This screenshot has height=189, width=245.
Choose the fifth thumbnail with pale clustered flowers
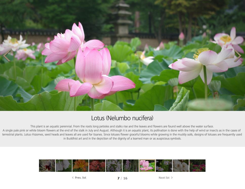114,166
